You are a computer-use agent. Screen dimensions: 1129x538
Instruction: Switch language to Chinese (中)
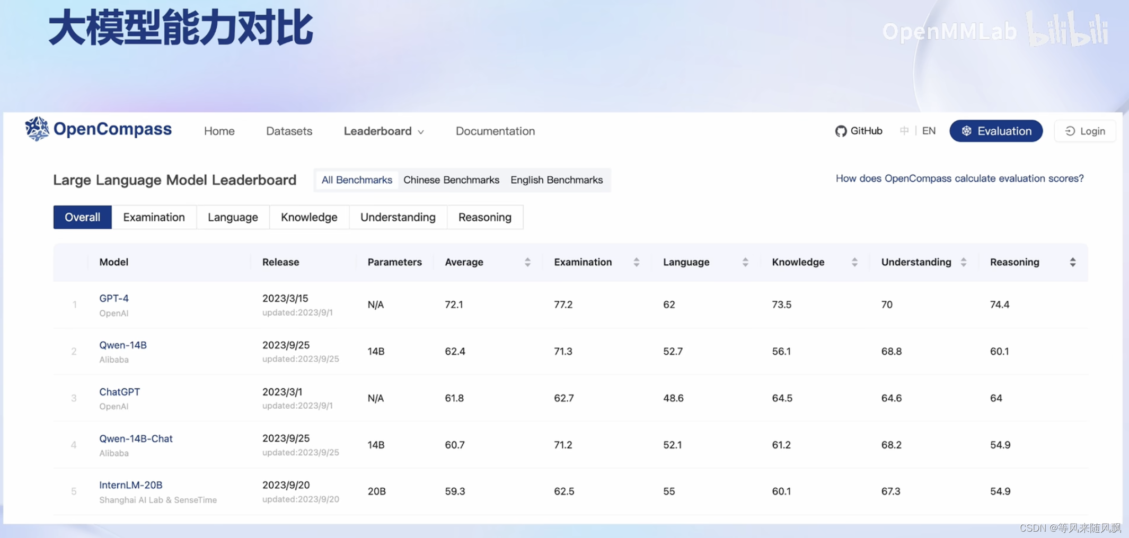coord(904,131)
